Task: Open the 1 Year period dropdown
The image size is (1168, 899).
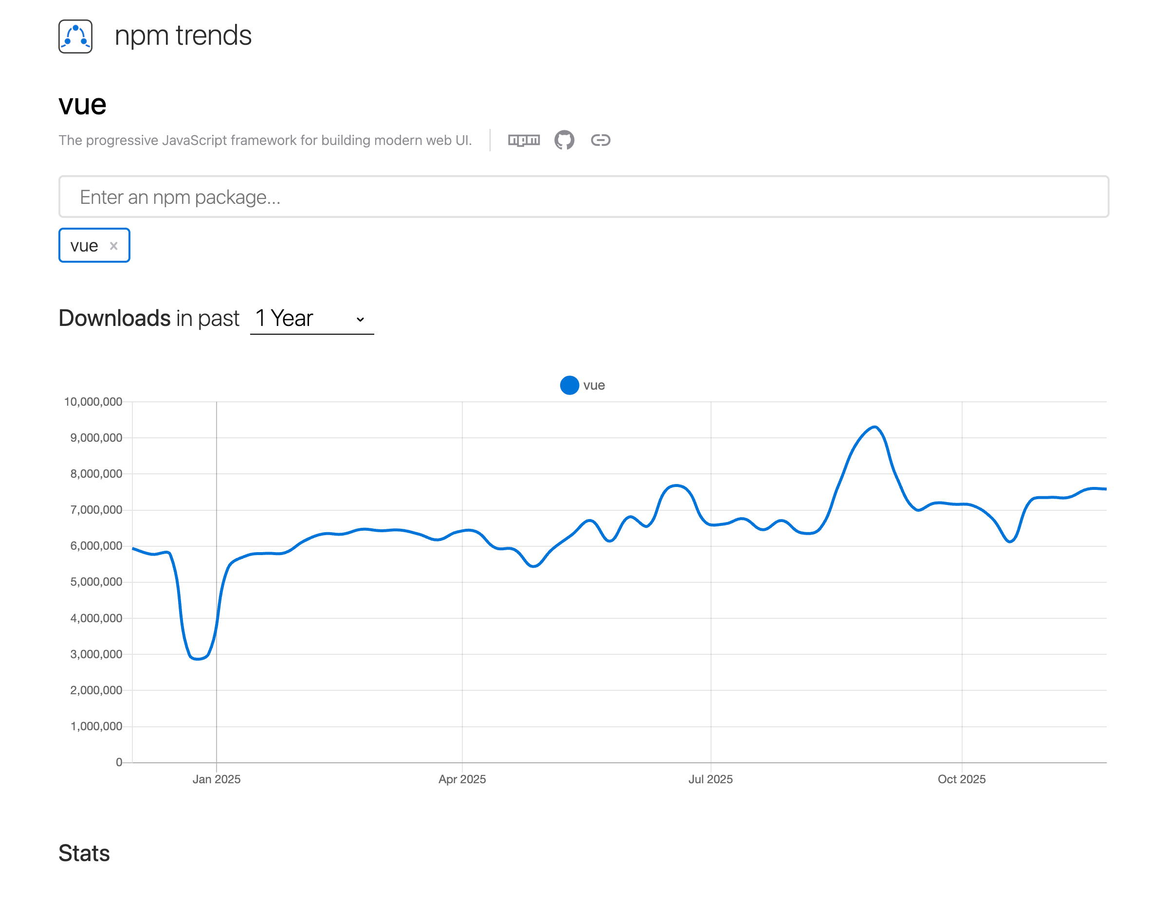Action: coord(311,319)
